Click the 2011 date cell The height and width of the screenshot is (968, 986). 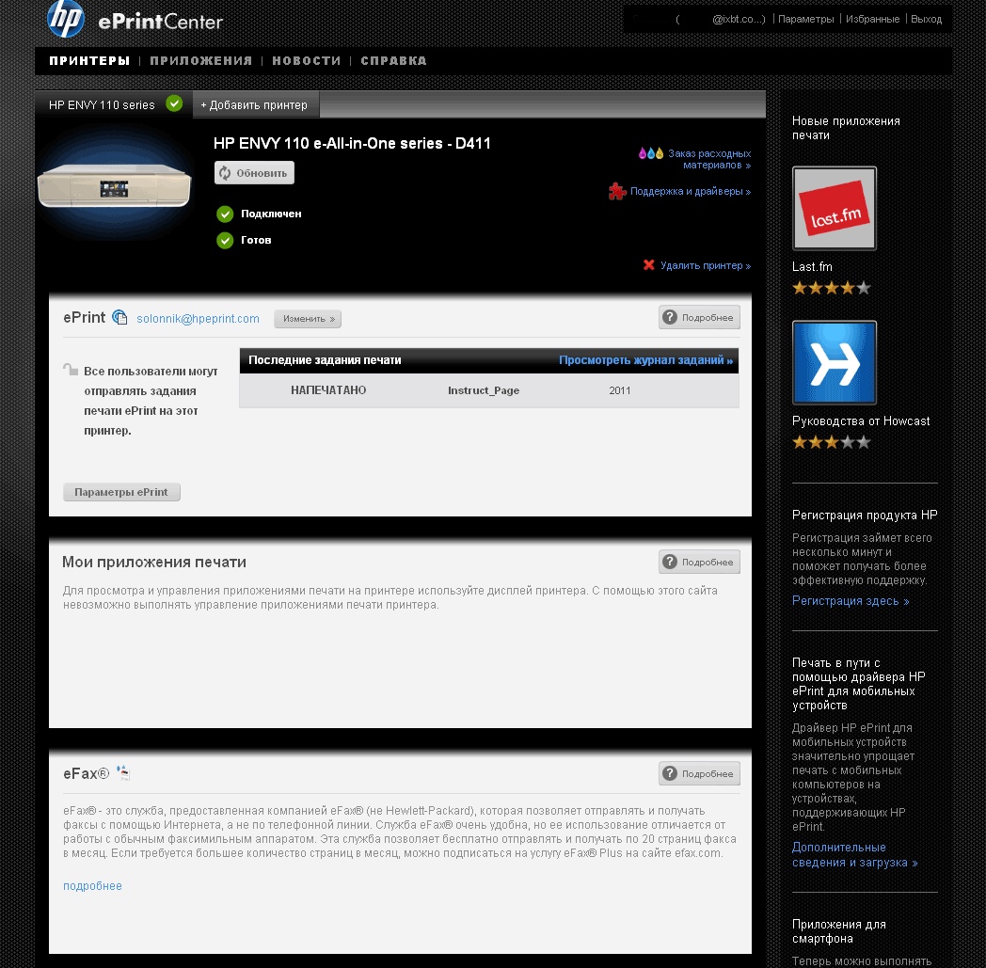[x=619, y=390]
